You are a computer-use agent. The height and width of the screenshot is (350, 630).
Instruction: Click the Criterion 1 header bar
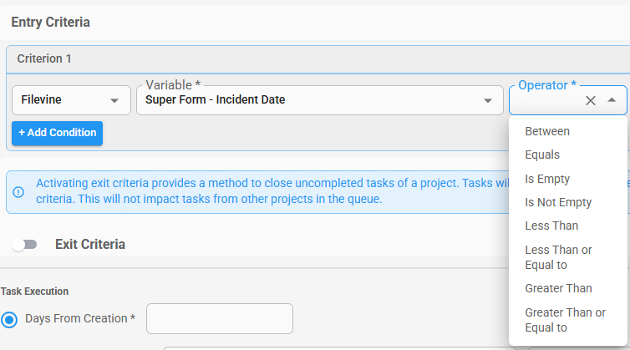318,59
